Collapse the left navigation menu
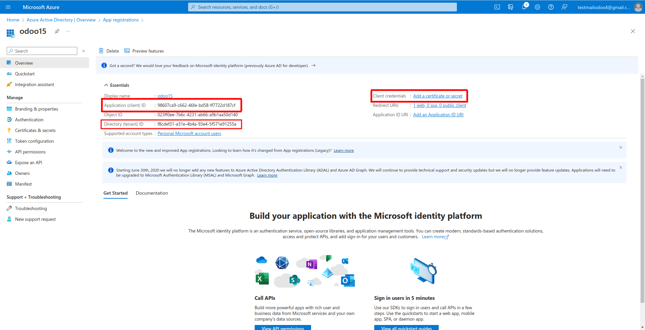This screenshot has height=330, width=645. point(84,51)
